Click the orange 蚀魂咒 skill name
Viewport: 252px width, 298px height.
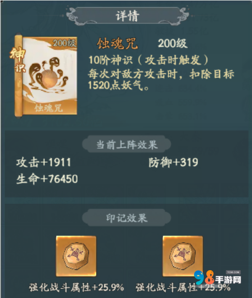pos(117,44)
